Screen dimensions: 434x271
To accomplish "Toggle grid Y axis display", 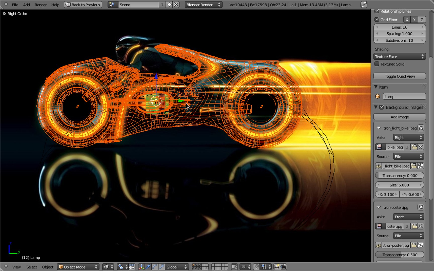I will point(414,20).
